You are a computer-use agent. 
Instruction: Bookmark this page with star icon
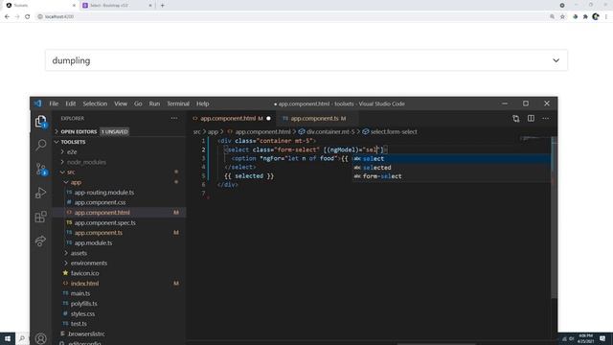click(x=562, y=16)
